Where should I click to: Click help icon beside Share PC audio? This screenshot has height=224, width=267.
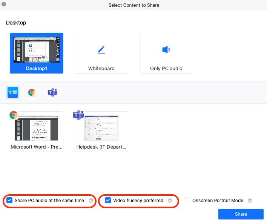point(91,201)
